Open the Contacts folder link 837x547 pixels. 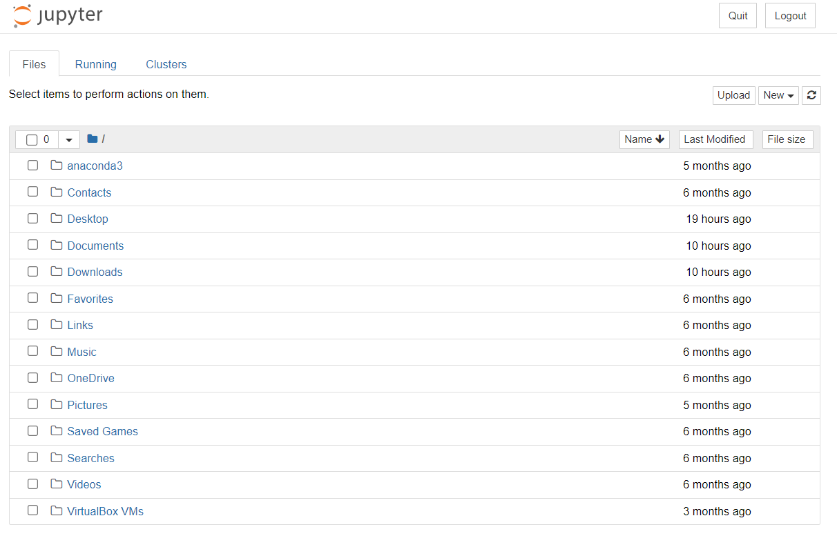(x=89, y=192)
